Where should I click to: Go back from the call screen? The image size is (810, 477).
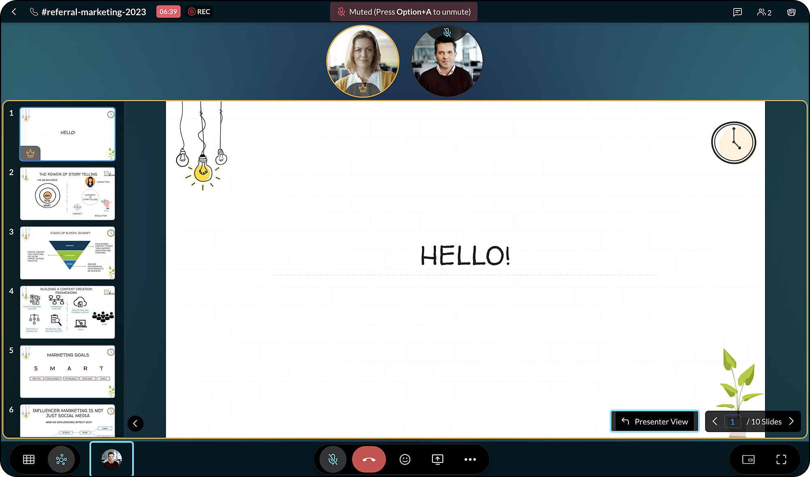(14, 12)
